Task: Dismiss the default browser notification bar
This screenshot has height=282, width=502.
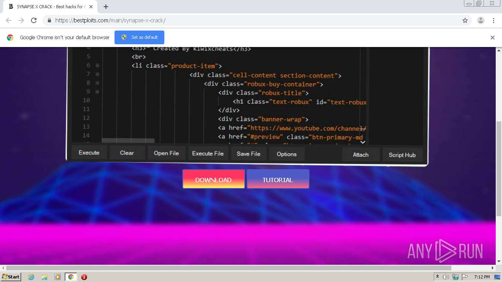Action: [x=493, y=38]
